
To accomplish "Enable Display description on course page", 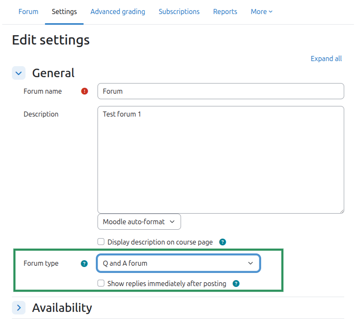I will point(101,242).
